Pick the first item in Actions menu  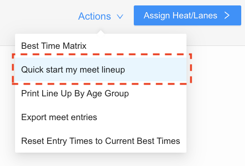click(101, 46)
